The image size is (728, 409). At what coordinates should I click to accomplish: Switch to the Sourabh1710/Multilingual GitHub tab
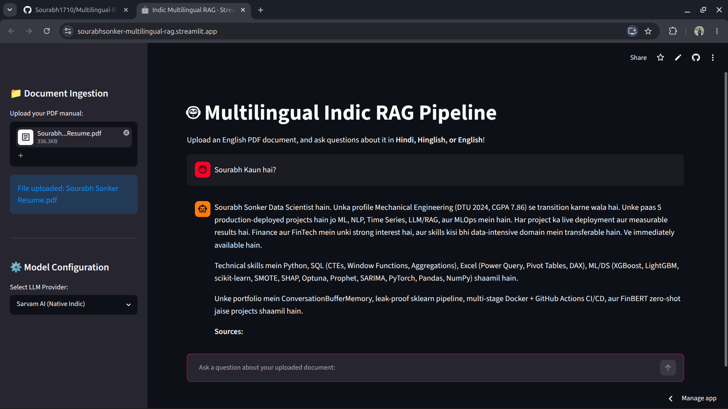(x=76, y=10)
